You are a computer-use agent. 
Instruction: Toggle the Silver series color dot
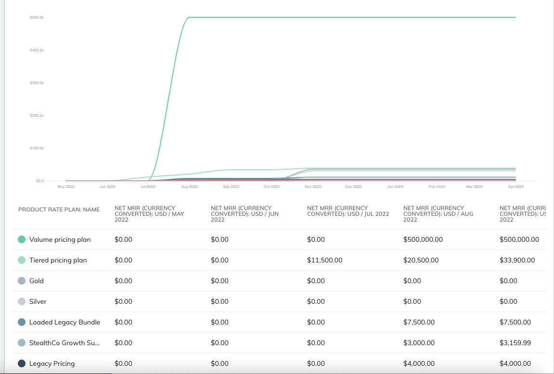(22, 301)
